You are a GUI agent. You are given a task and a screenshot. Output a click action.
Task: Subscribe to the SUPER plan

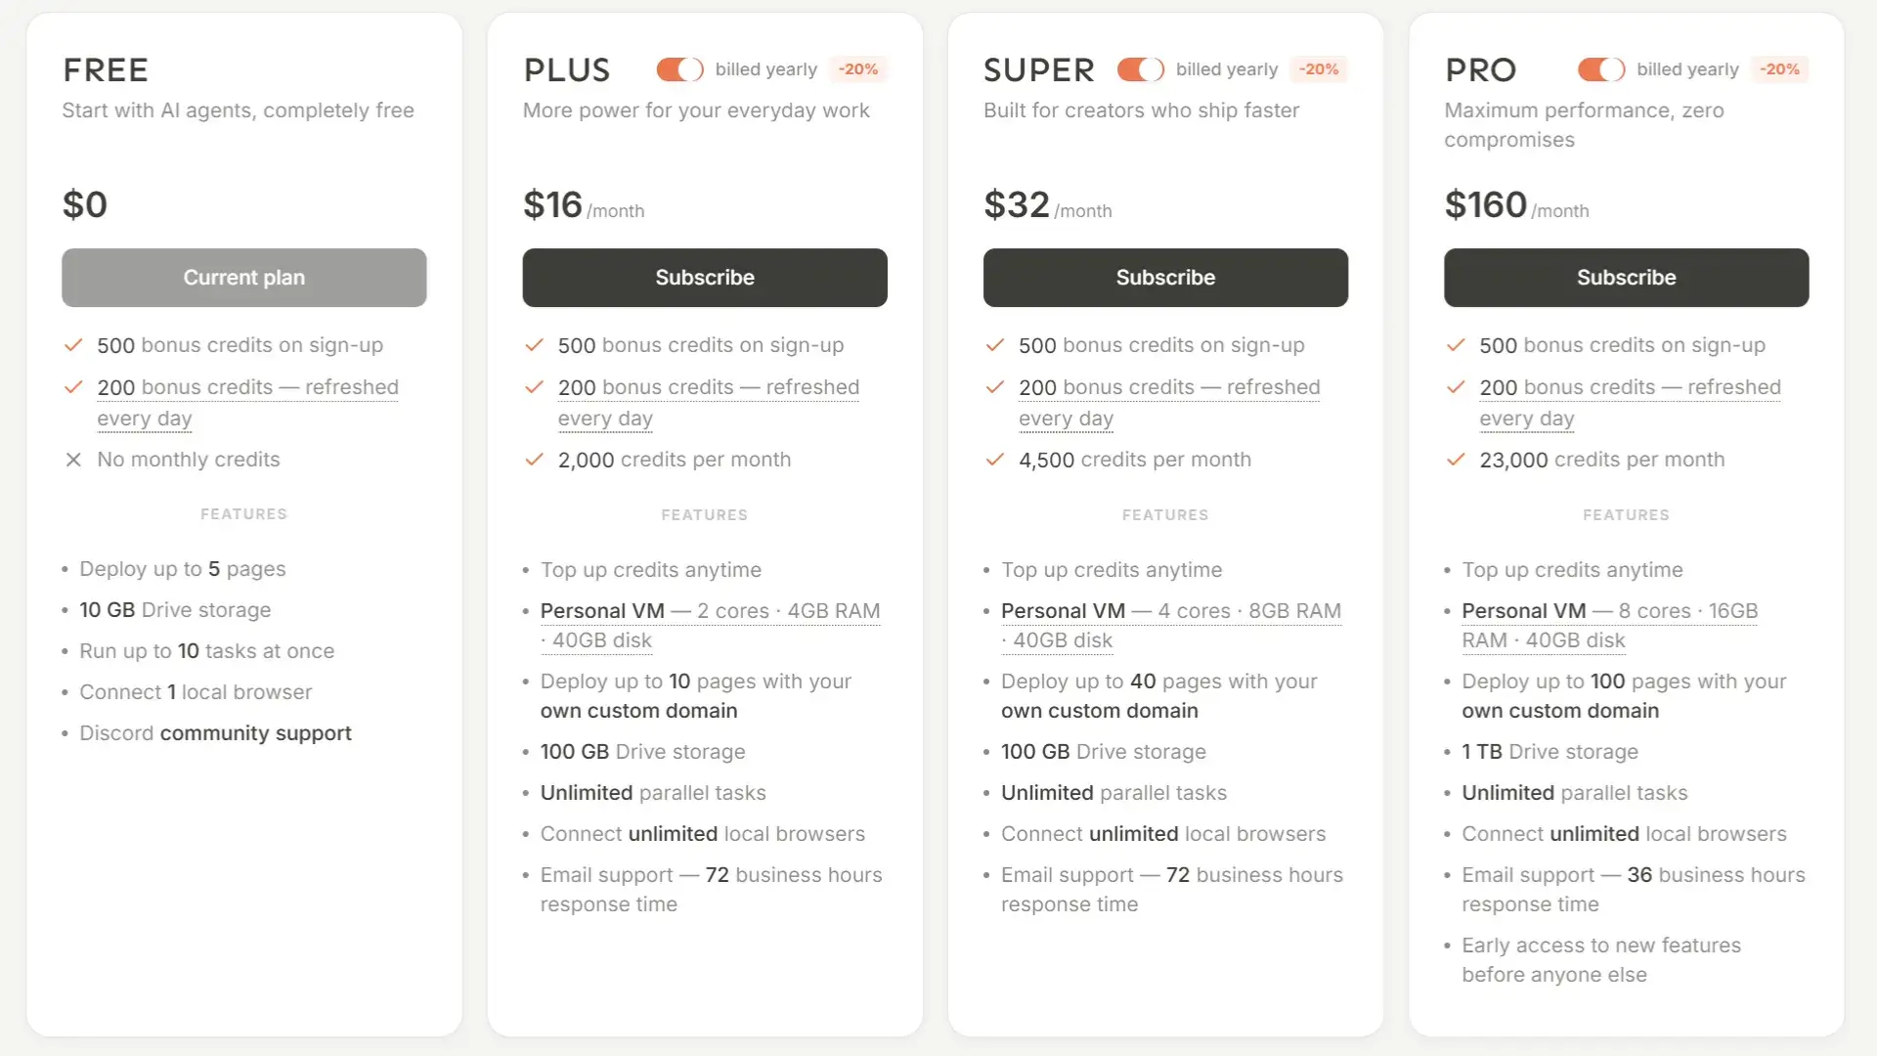click(x=1165, y=278)
